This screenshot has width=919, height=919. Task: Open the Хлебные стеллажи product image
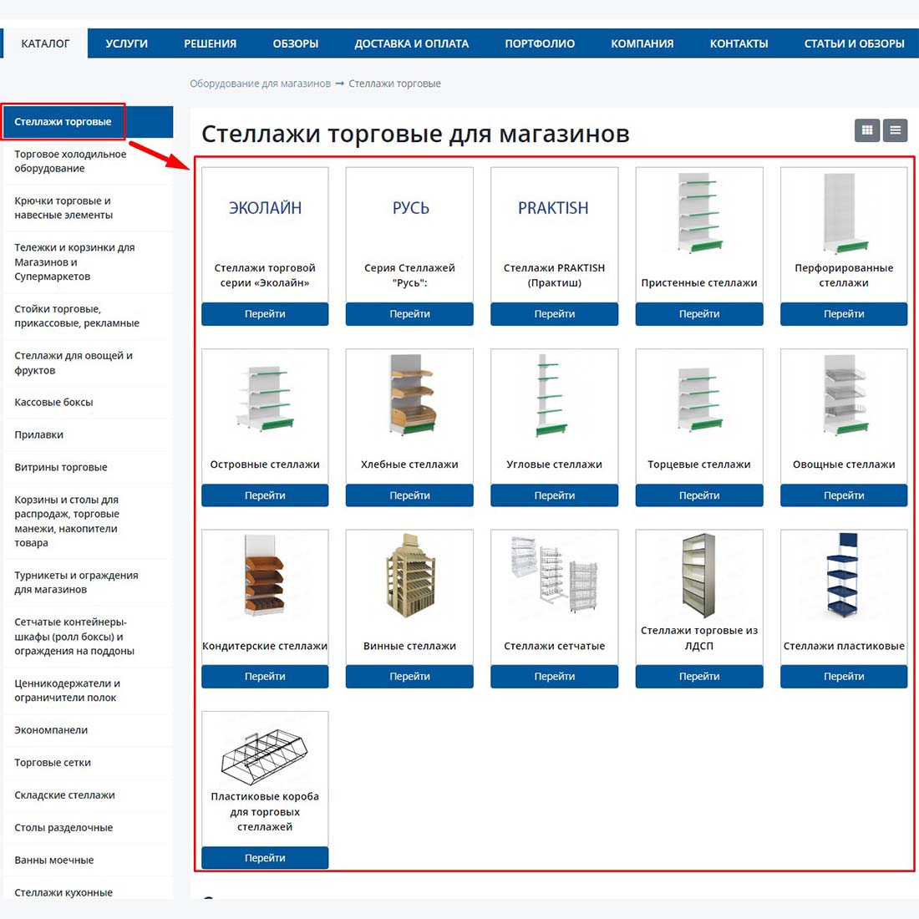409,394
